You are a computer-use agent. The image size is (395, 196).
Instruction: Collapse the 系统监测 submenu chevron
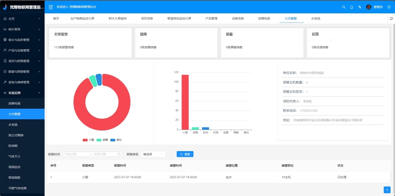pos(39,93)
